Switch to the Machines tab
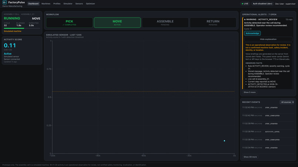298x167 pixels. point(46,4)
